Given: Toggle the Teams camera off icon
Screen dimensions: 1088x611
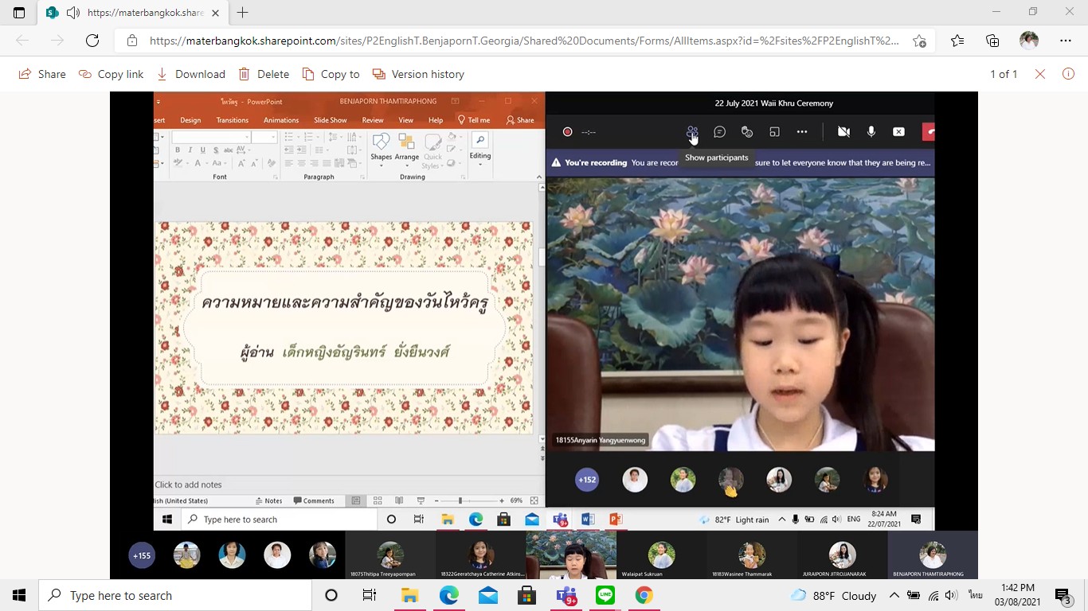Looking at the screenshot, I should pyautogui.click(x=843, y=132).
